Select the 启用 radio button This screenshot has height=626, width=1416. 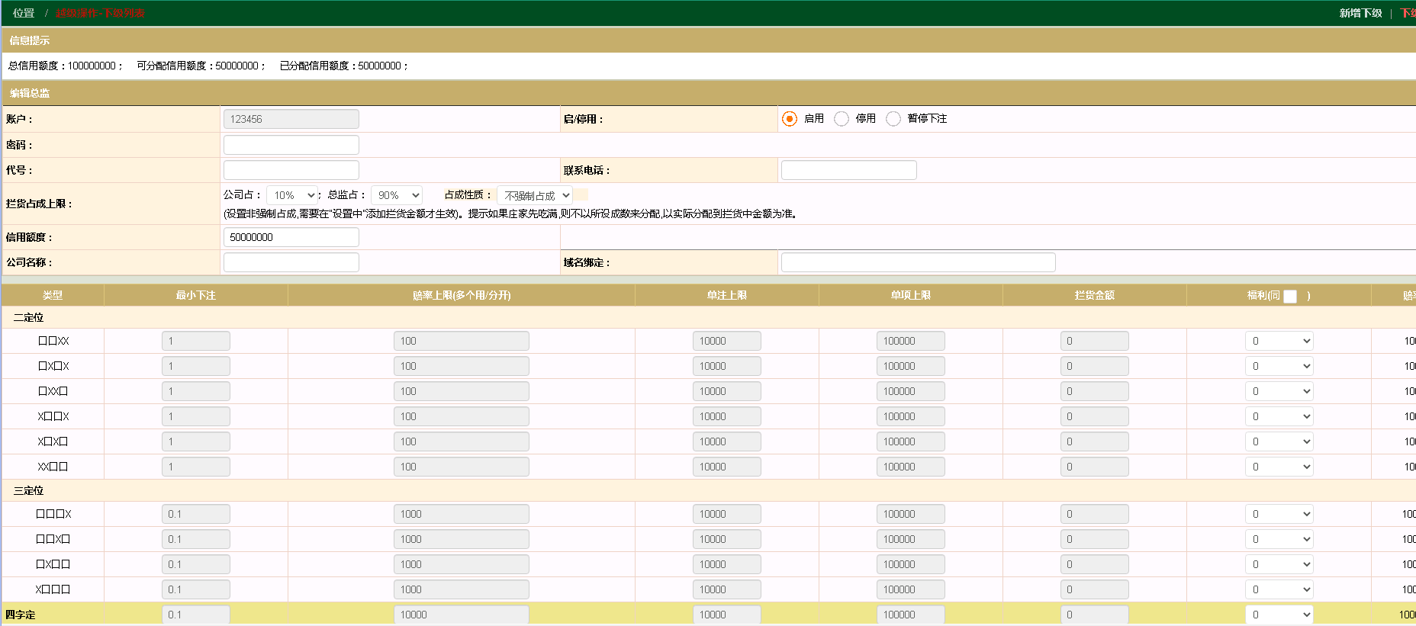[790, 119]
